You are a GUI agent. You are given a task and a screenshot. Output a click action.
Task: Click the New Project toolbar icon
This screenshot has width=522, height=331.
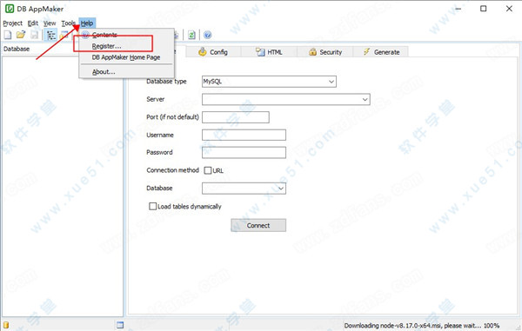tap(8, 35)
